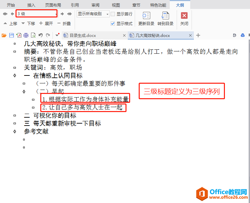This screenshot has width=250, height=203.
Task: Click outline marker beside 摘要 paragraph
Action: tap(15, 51)
